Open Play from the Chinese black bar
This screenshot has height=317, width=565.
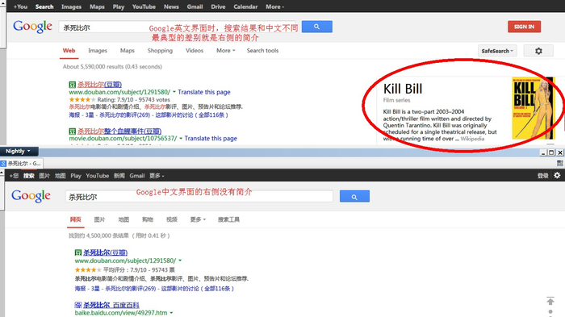coord(76,176)
